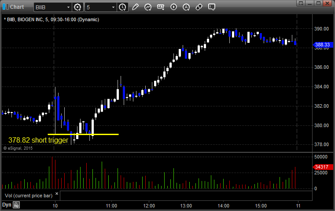
Task: Toggle the Dyn lock icon
Action: 16,205
